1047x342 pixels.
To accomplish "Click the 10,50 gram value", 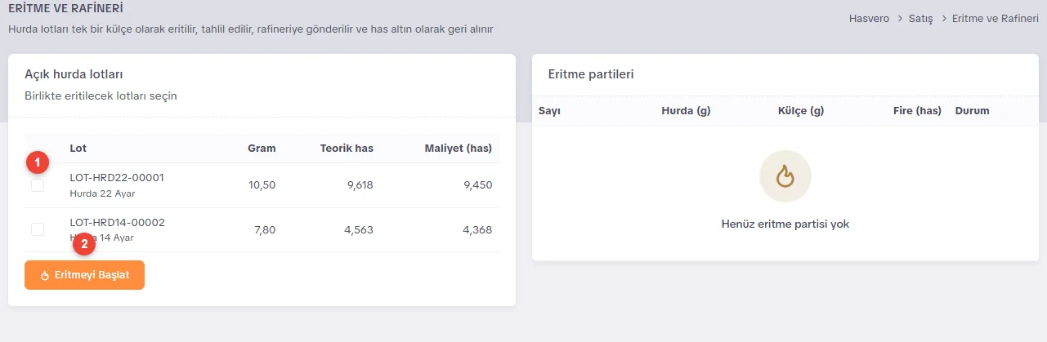I will click(x=262, y=185).
